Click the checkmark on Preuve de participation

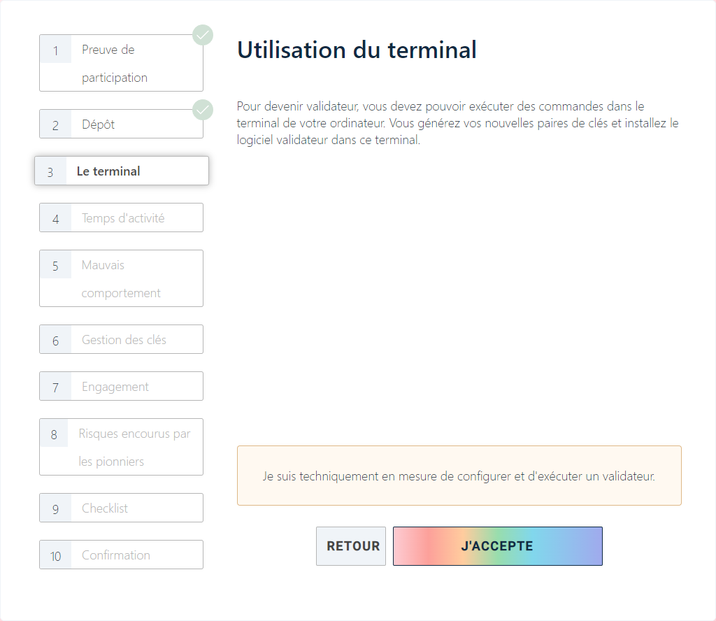click(x=203, y=34)
